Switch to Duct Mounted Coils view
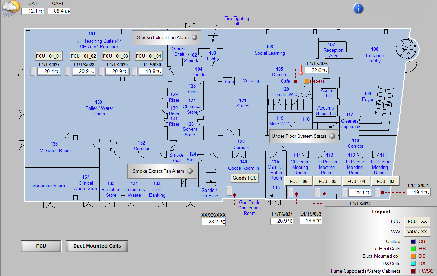 (97, 246)
